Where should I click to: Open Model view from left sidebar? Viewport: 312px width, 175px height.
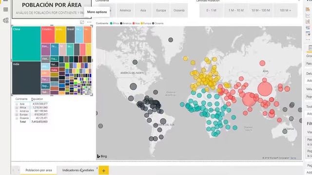click(x=5, y=20)
